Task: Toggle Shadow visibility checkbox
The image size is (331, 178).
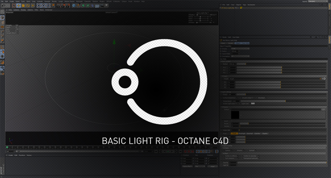Action: [243, 150]
